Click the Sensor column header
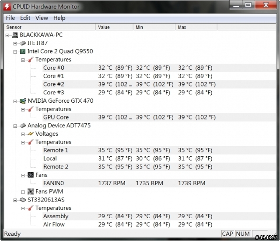The image size is (280, 241). coord(49,27)
